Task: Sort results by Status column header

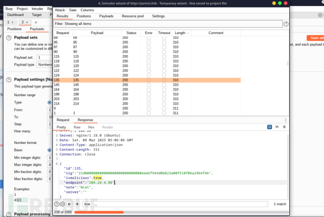Action: (131, 33)
